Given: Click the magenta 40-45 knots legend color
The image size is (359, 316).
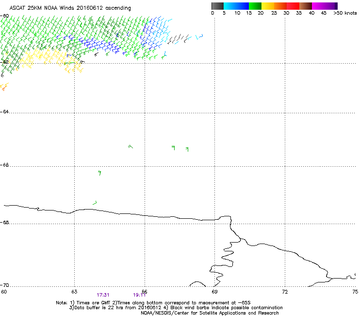Looking at the screenshot, I should [318, 6].
